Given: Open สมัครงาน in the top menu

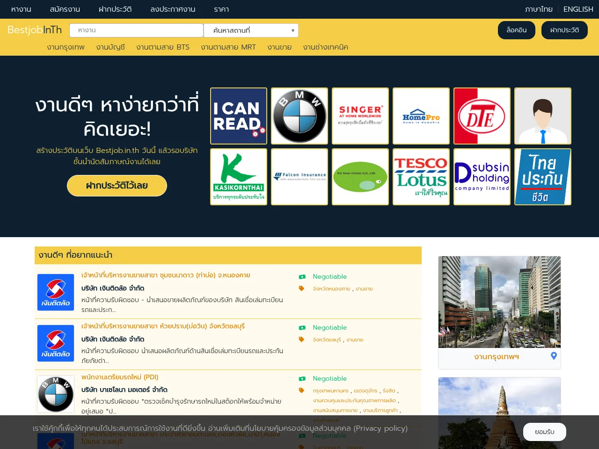Looking at the screenshot, I should point(65,9).
